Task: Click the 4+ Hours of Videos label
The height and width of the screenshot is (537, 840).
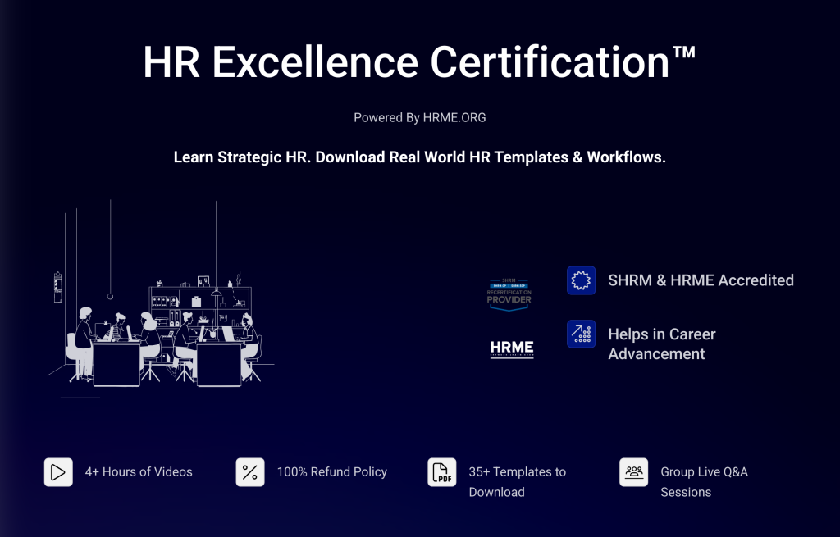Action: point(139,472)
